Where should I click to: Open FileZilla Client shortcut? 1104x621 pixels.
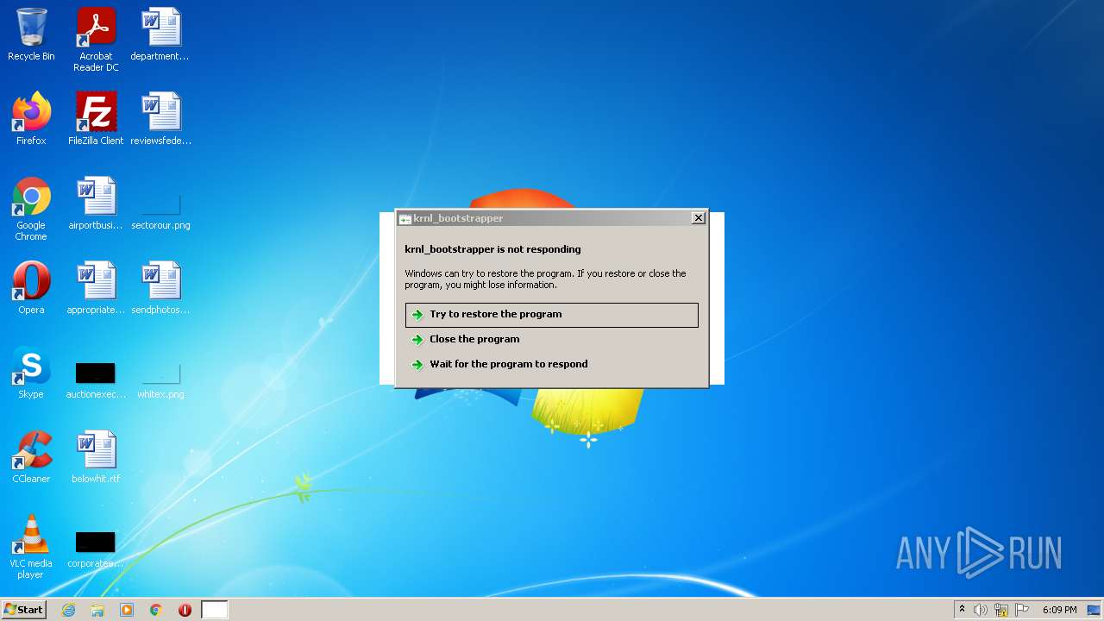pyautogui.click(x=96, y=119)
